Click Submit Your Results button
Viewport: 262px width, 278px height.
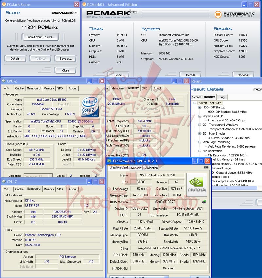[x=40, y=37]
